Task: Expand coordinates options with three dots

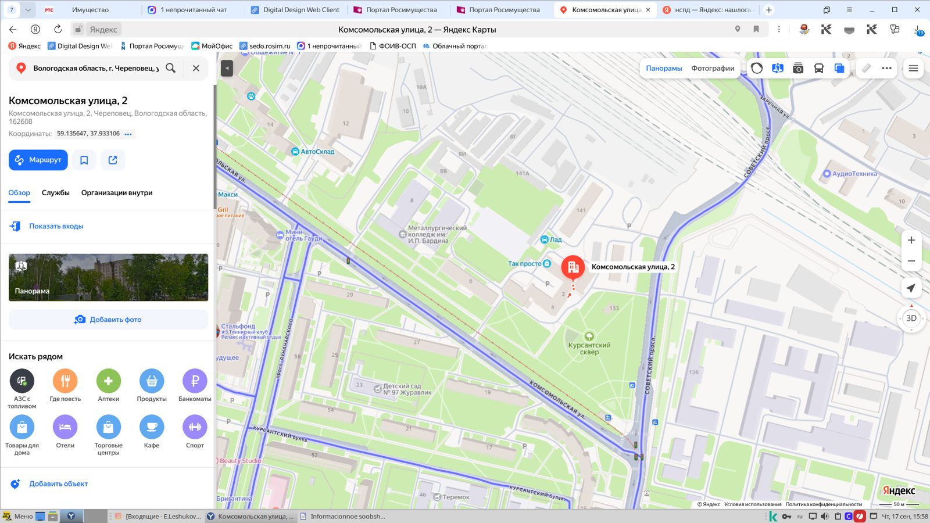Action: (x=128, y=134)
